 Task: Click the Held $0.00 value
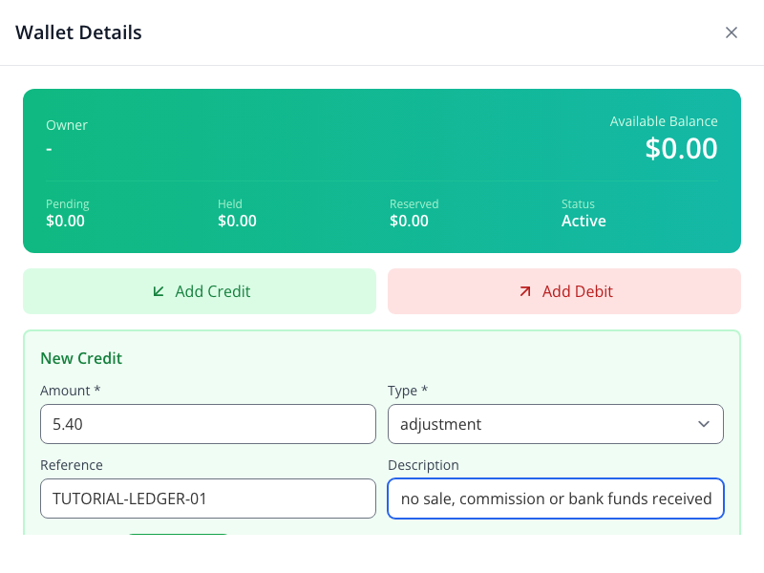(237, 221)
